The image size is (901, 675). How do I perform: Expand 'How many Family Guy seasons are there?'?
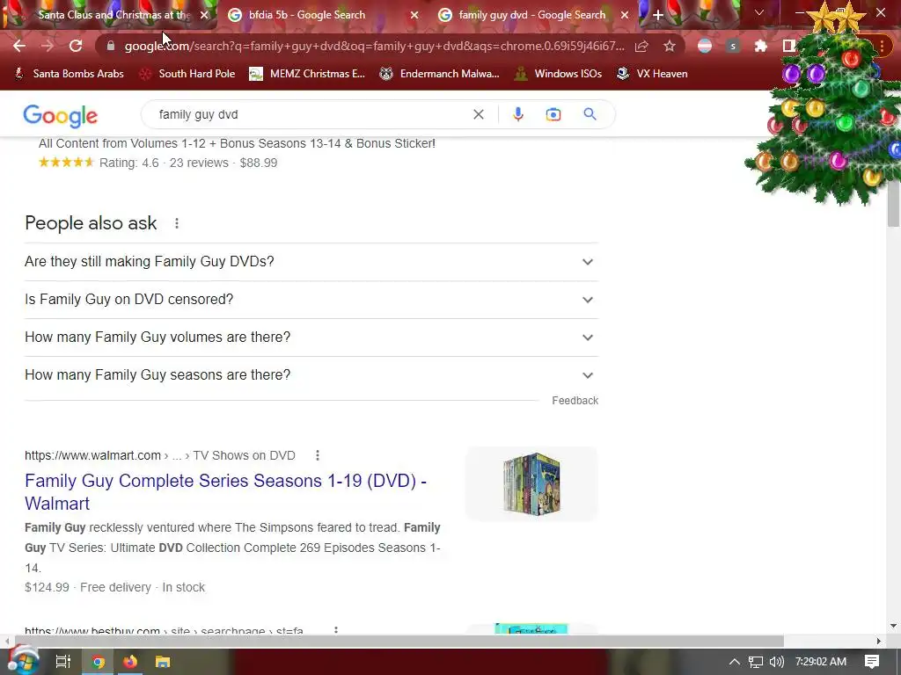(311, 375)
